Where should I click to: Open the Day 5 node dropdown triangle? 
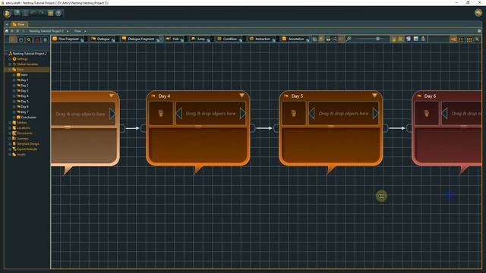click(374, 96)
